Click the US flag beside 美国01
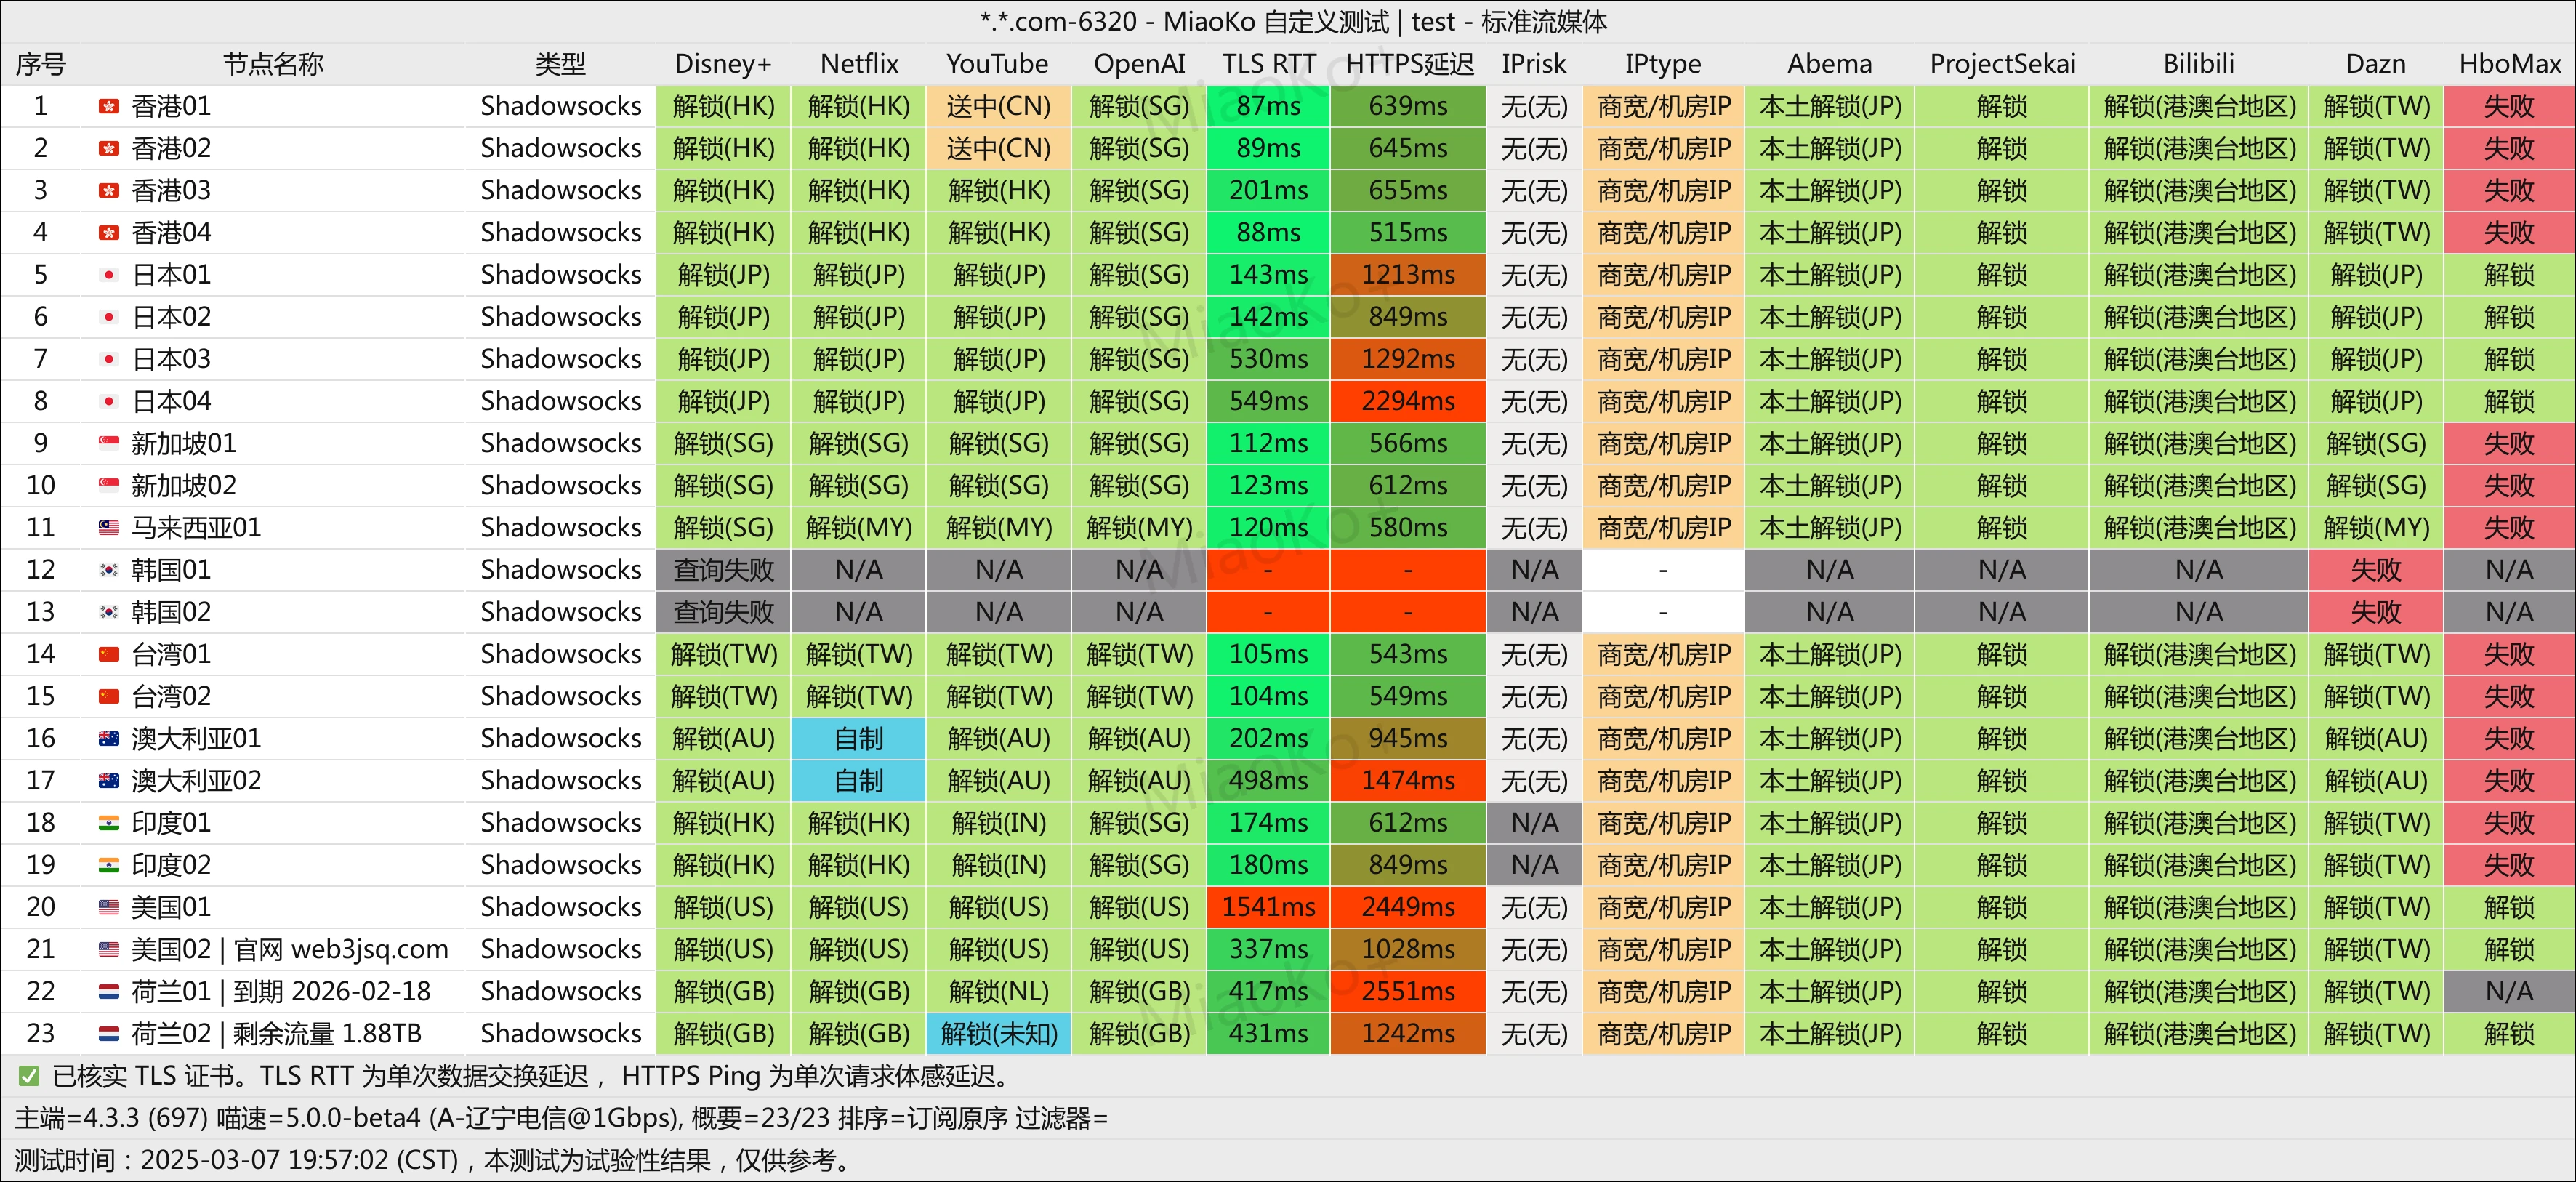Image resolution: width=2576 pixels, height=1182 pixels. click(109, 907)
